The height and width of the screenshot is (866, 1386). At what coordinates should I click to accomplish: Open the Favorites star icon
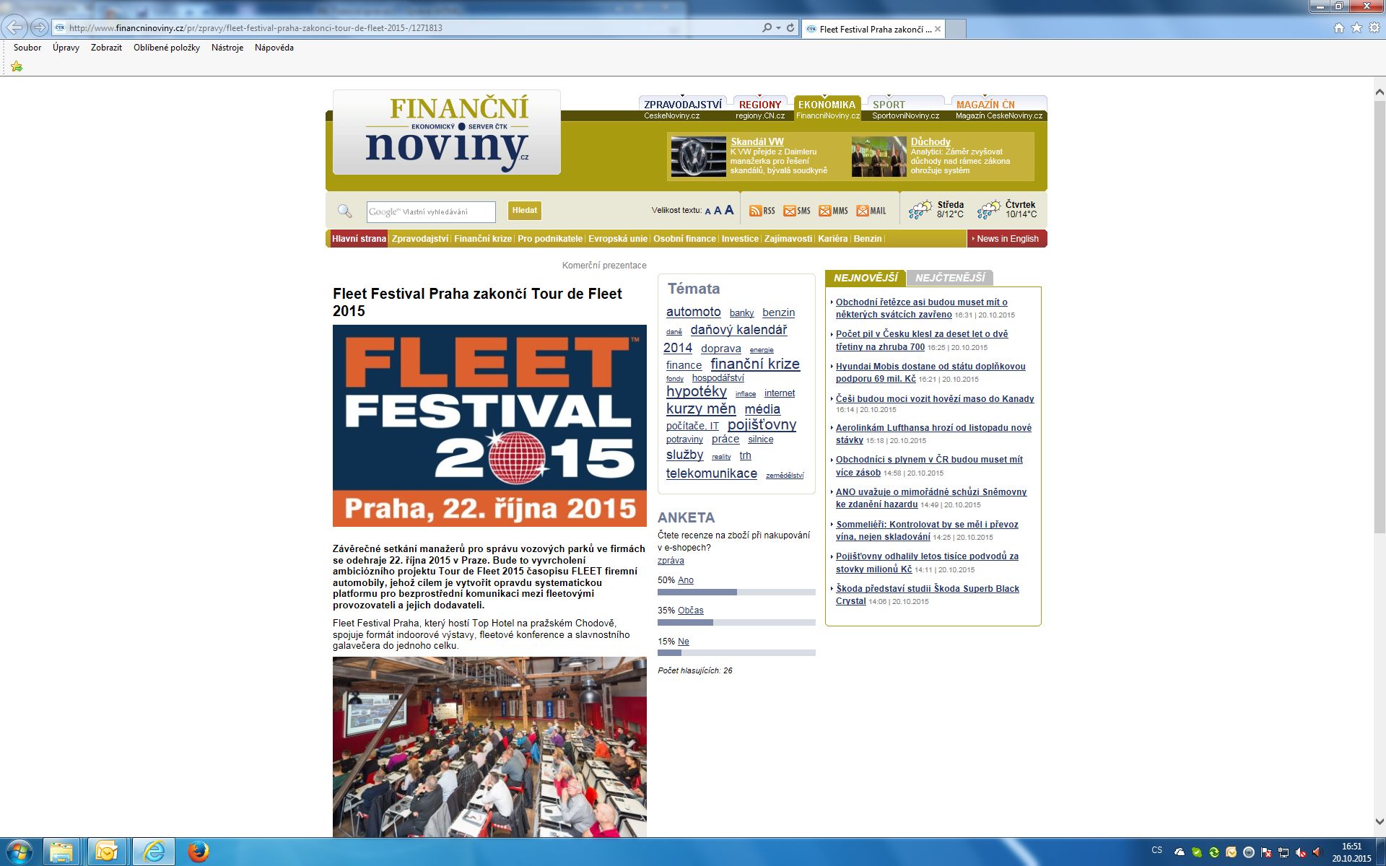[x=1356, y=28]
